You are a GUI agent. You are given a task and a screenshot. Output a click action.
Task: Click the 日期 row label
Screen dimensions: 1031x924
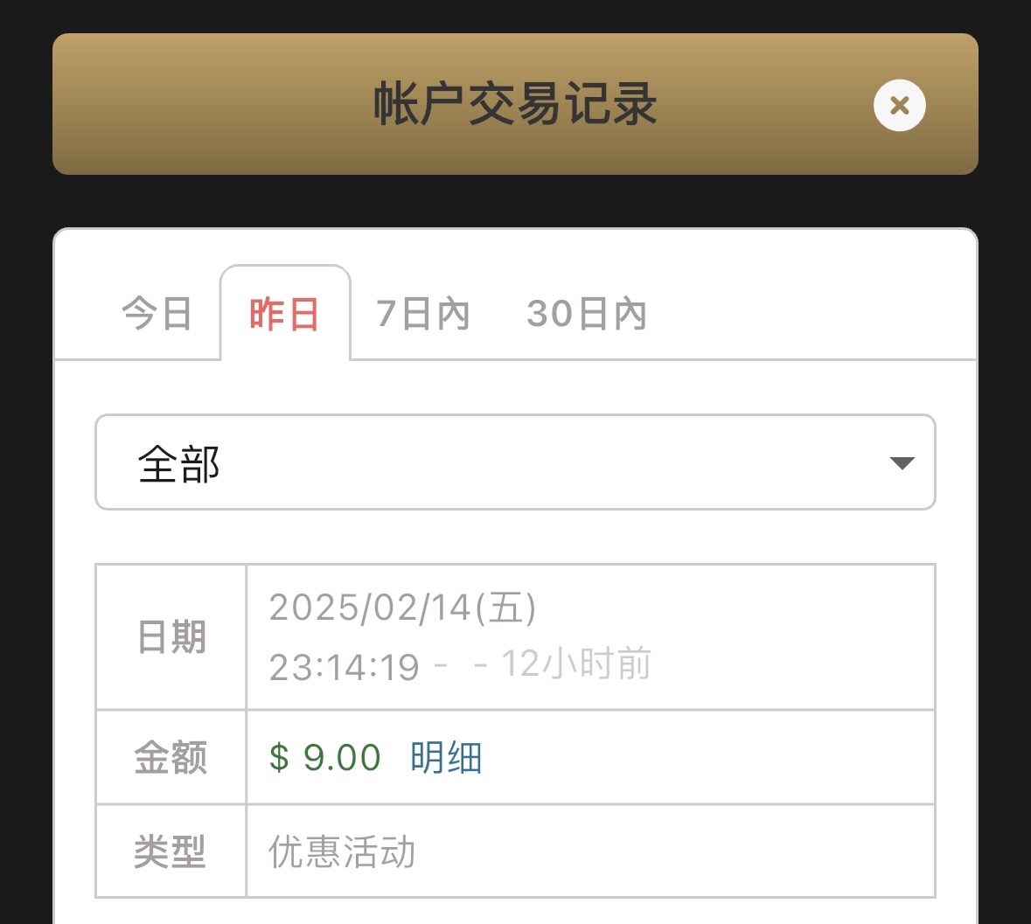pos(171,637)
